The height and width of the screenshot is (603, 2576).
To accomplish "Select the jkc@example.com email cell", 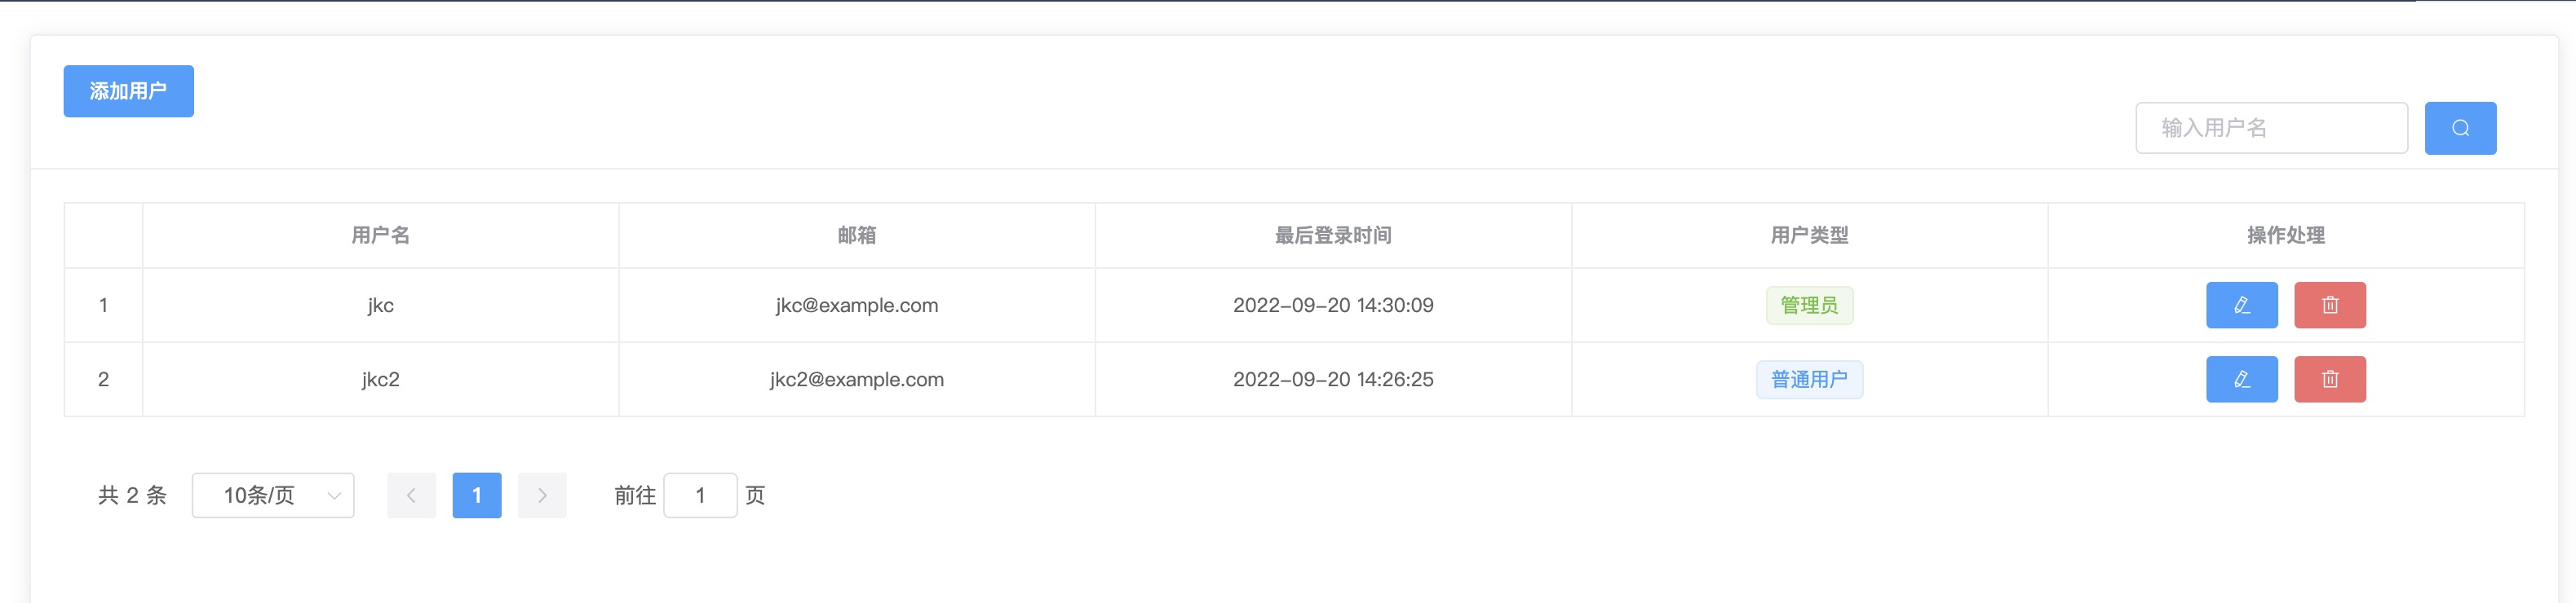I will pos(857,306).
